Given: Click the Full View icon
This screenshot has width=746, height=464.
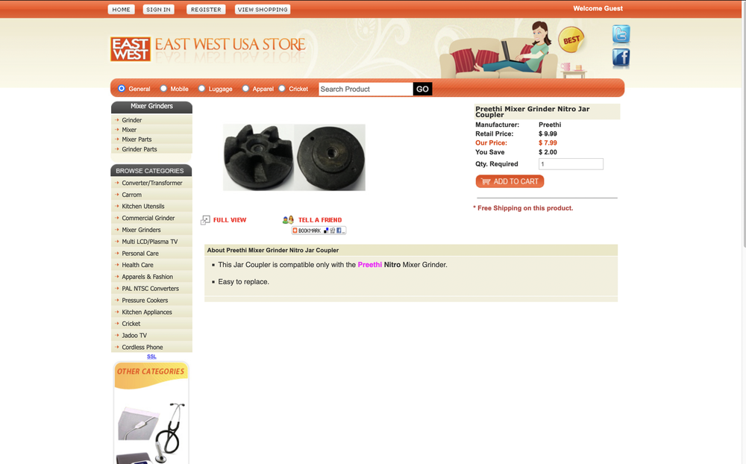Looking at the screenshot, I should click(x=205, y=220).
